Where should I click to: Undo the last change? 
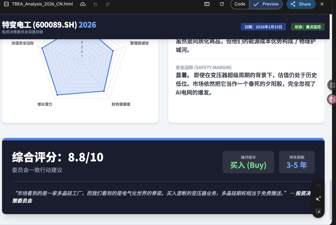click(95, 4)
